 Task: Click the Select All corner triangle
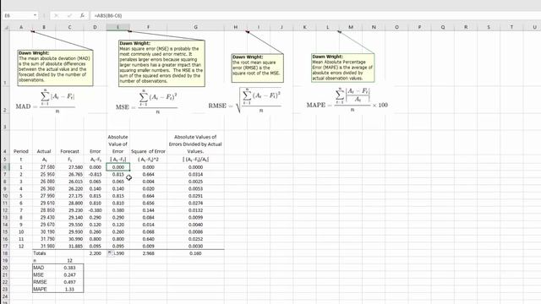tap(7, 27)
